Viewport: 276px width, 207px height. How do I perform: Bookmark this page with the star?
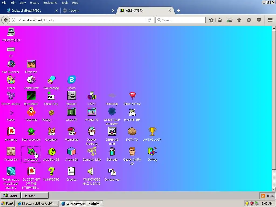211,20
